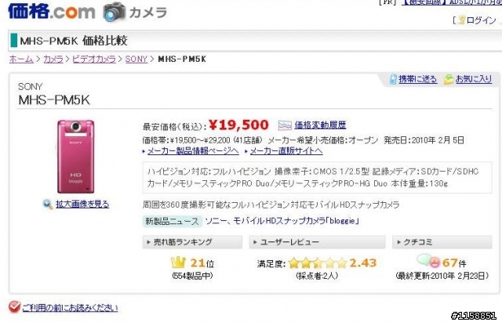Screen dimensions: 502x322
Task: Open the 価格変動履歴 link
Action: (320, 125)
